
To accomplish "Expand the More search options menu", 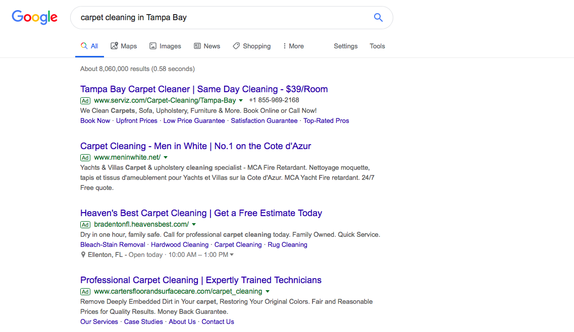I will 293,46.
